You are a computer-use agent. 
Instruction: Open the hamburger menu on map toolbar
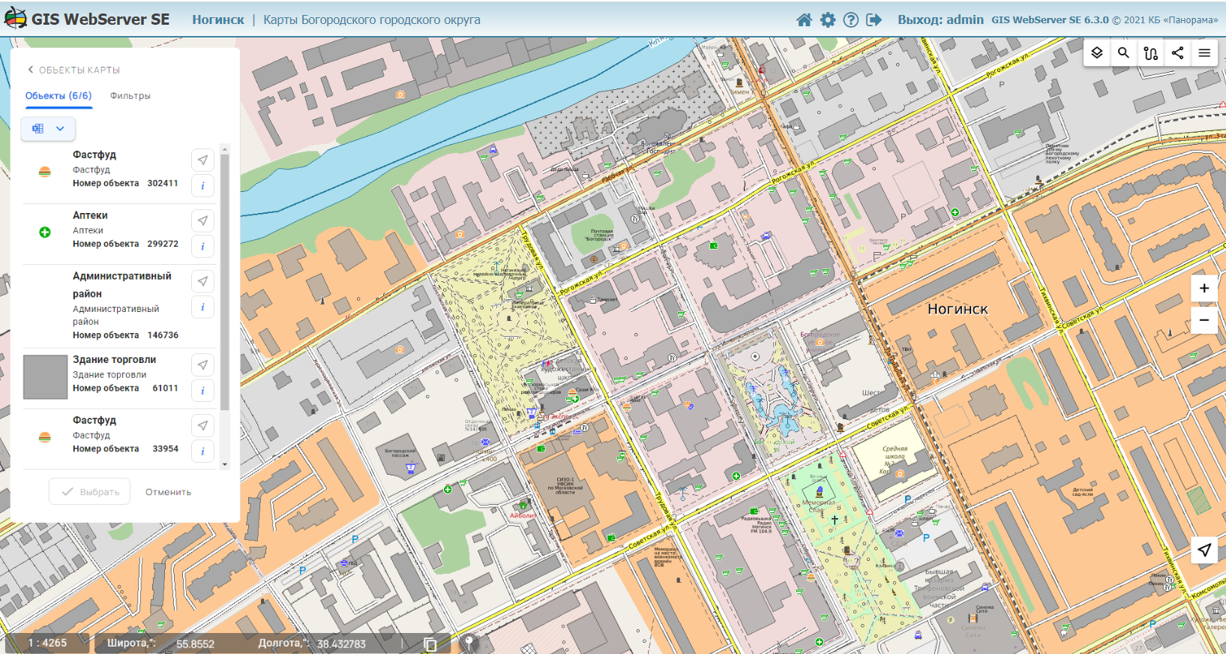click(1204, 52)
